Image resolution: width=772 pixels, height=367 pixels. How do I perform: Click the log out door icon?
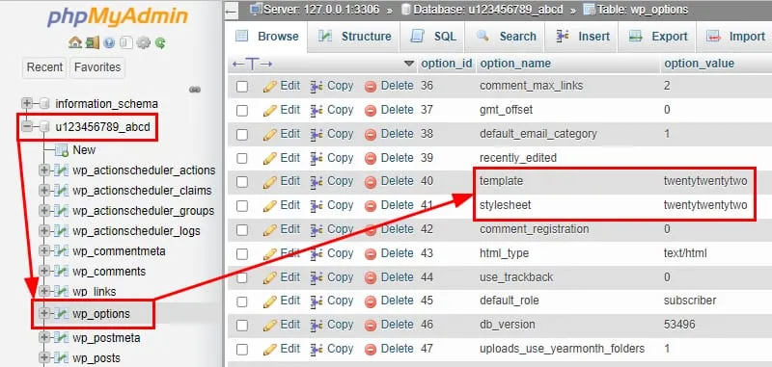coord(92,42)
